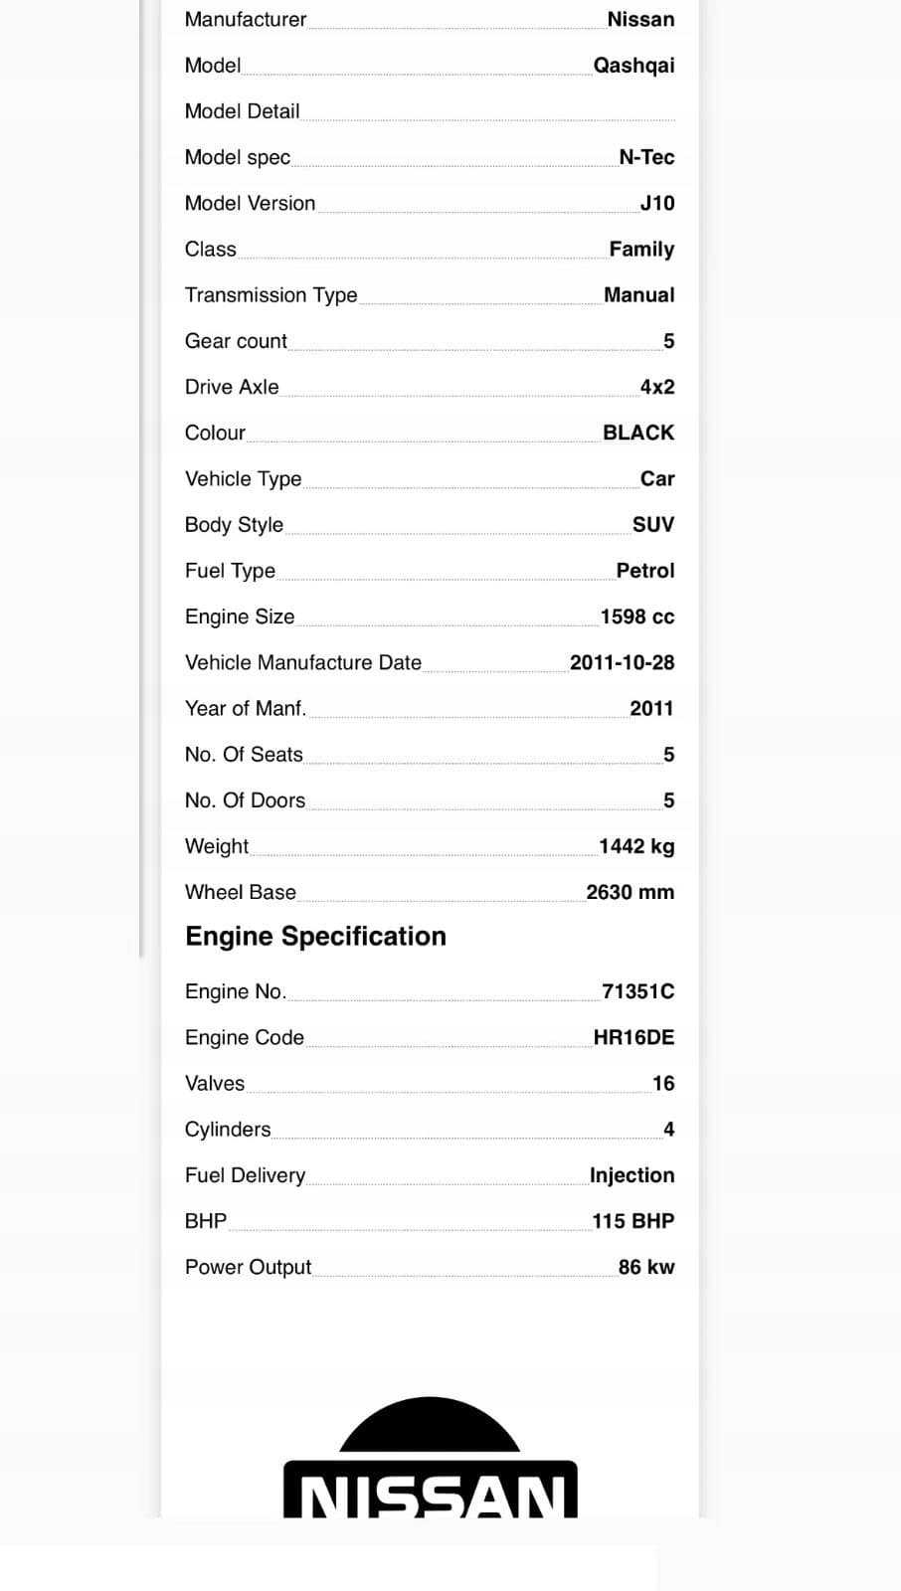Click the Fuel Delivery Injection value

point(632,1175)
